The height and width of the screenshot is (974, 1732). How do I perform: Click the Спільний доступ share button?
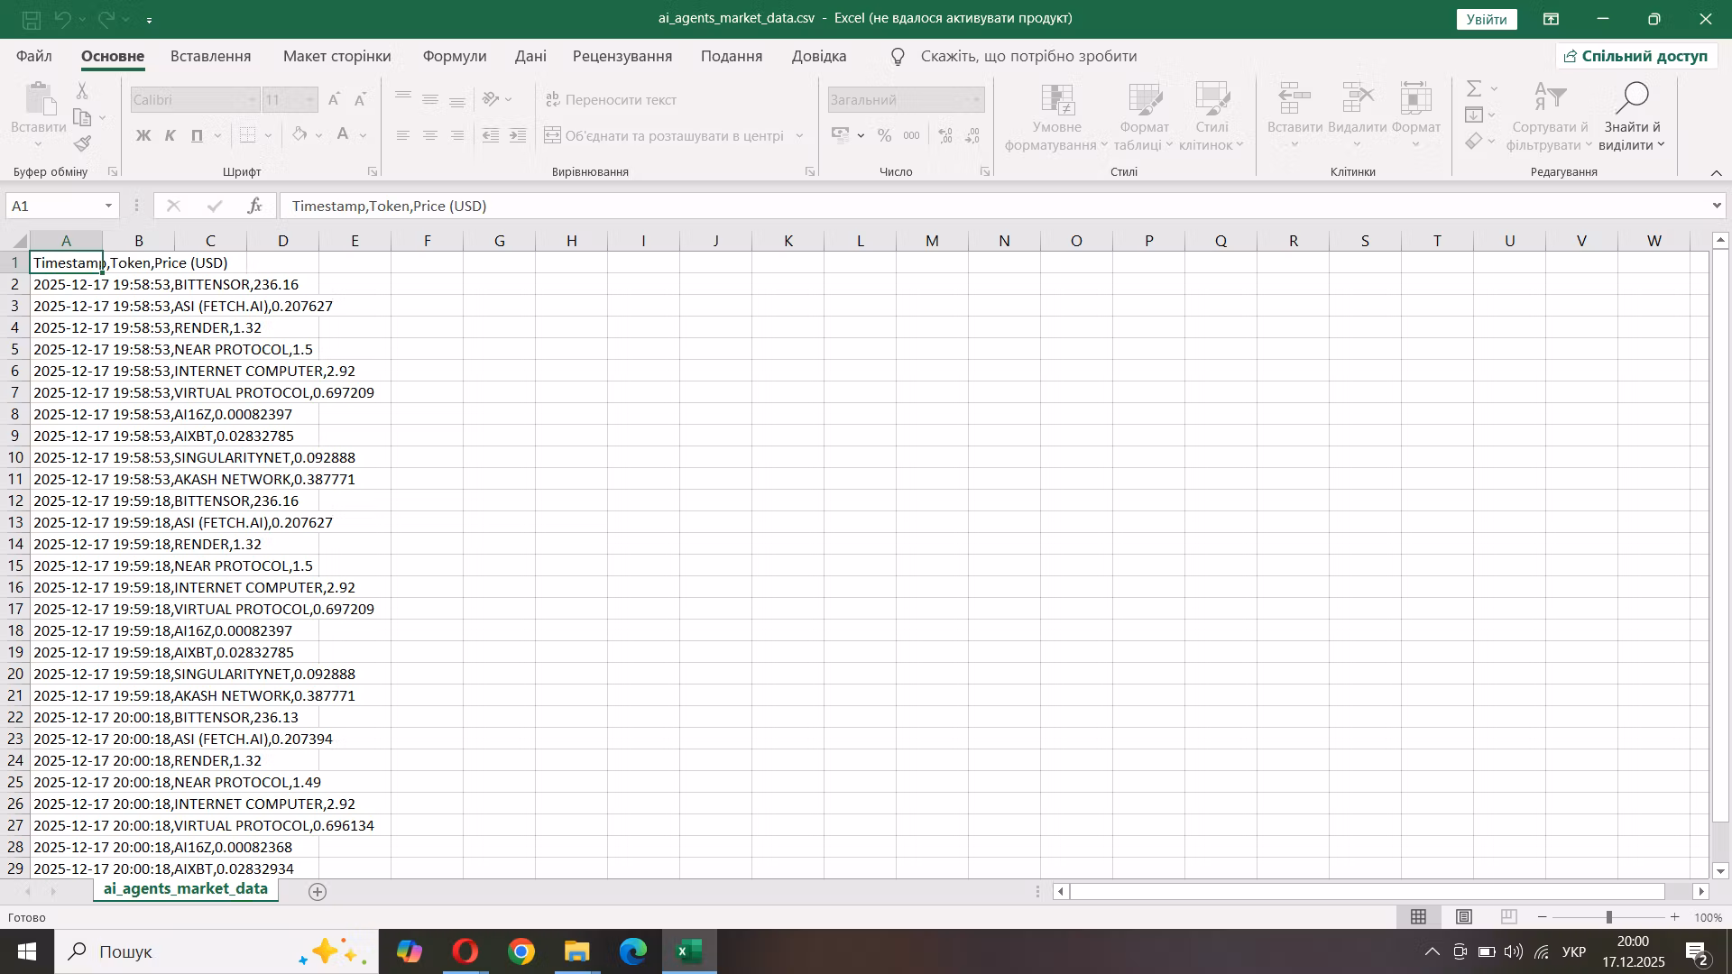point(1635,57)
